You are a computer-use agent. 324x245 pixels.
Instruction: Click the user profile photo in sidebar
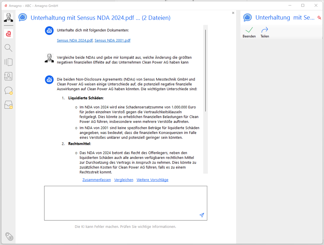tap(8, 17)
